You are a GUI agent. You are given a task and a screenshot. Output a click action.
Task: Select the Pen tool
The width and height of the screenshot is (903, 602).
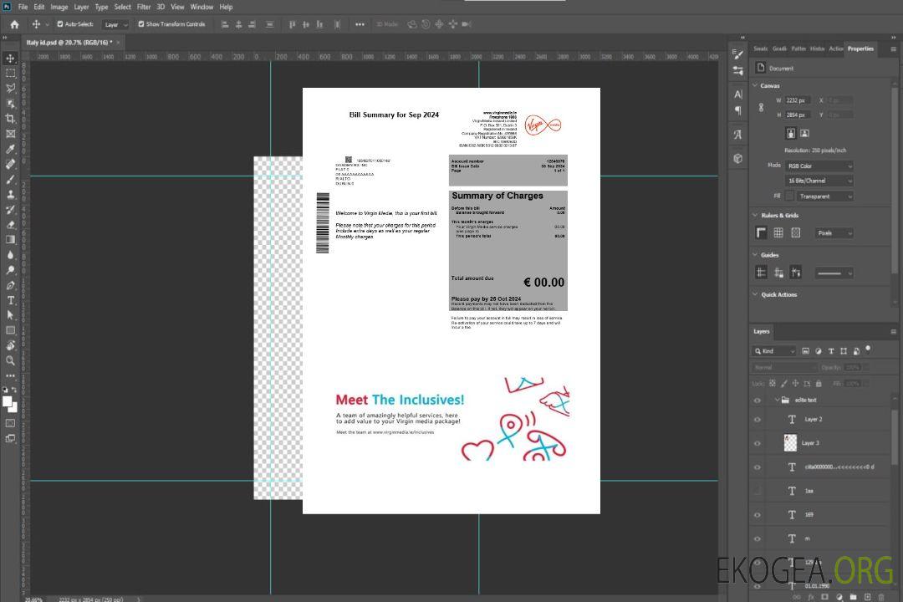(10, 285)
